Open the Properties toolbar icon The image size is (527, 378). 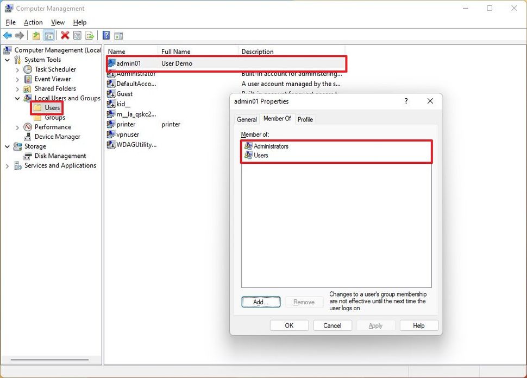pyautogui.click(x=77, y=35)
